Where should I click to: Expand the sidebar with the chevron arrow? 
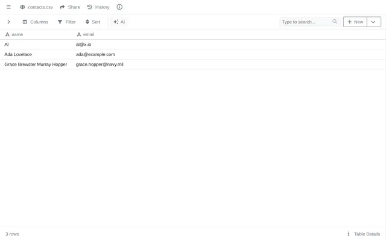pos(8,22)
